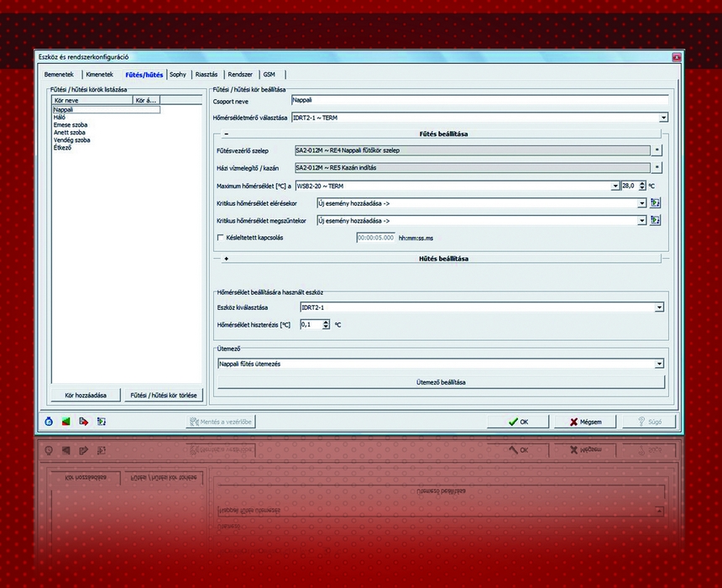Viewport: 722px width, 588px height.
Task: Enable the Késleltetett kapcsolás checkbox
Action: pos(220,238)
